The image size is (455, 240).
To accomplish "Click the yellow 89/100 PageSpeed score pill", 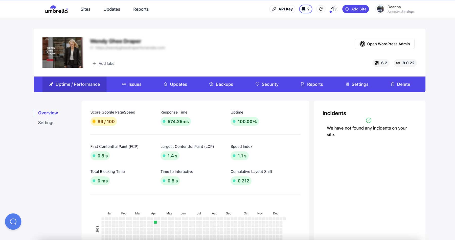I will [x=103, y=121].
